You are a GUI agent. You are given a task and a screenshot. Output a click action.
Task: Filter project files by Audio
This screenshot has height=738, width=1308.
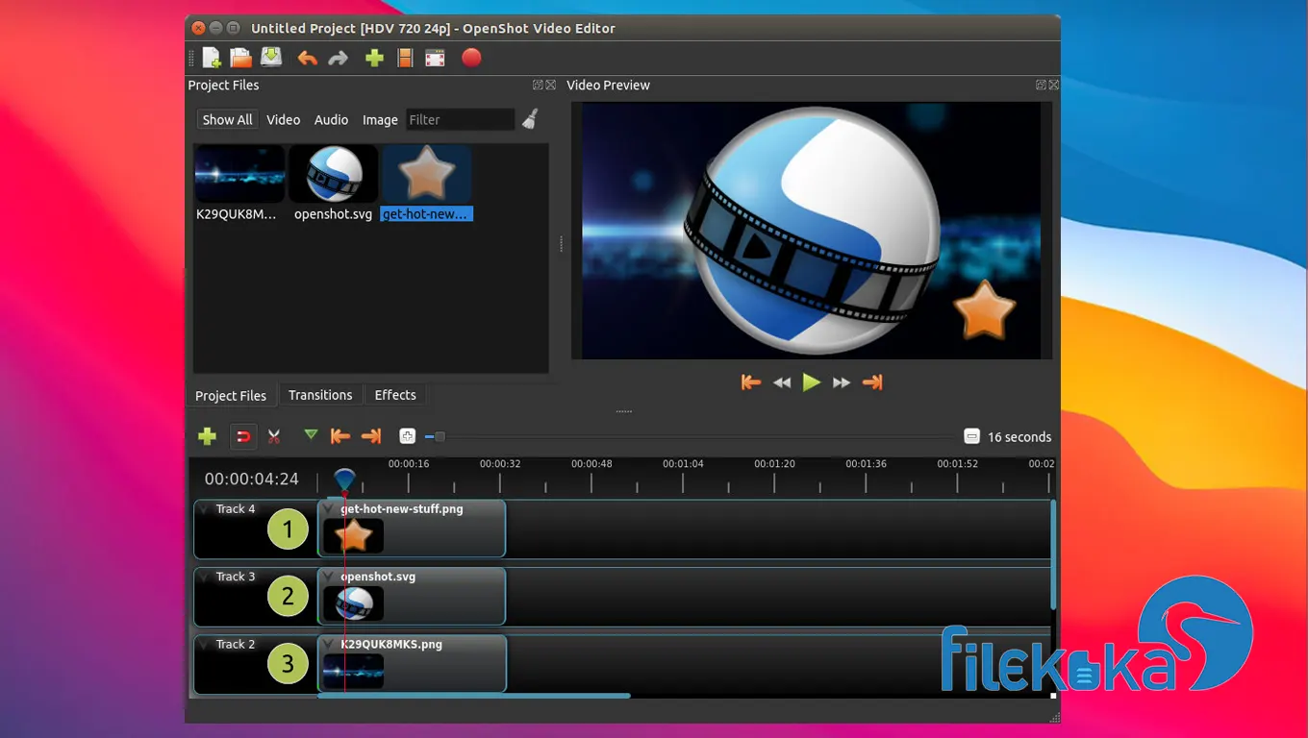coord(331,119)
